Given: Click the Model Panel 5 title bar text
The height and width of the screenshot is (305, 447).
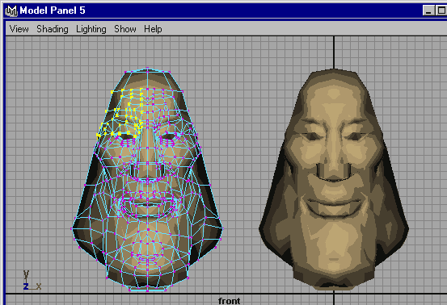Looking at the screenshot, I should (x=53, y=10).
